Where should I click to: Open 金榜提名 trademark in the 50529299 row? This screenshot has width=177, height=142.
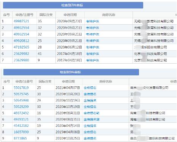(x=90, y=107)
